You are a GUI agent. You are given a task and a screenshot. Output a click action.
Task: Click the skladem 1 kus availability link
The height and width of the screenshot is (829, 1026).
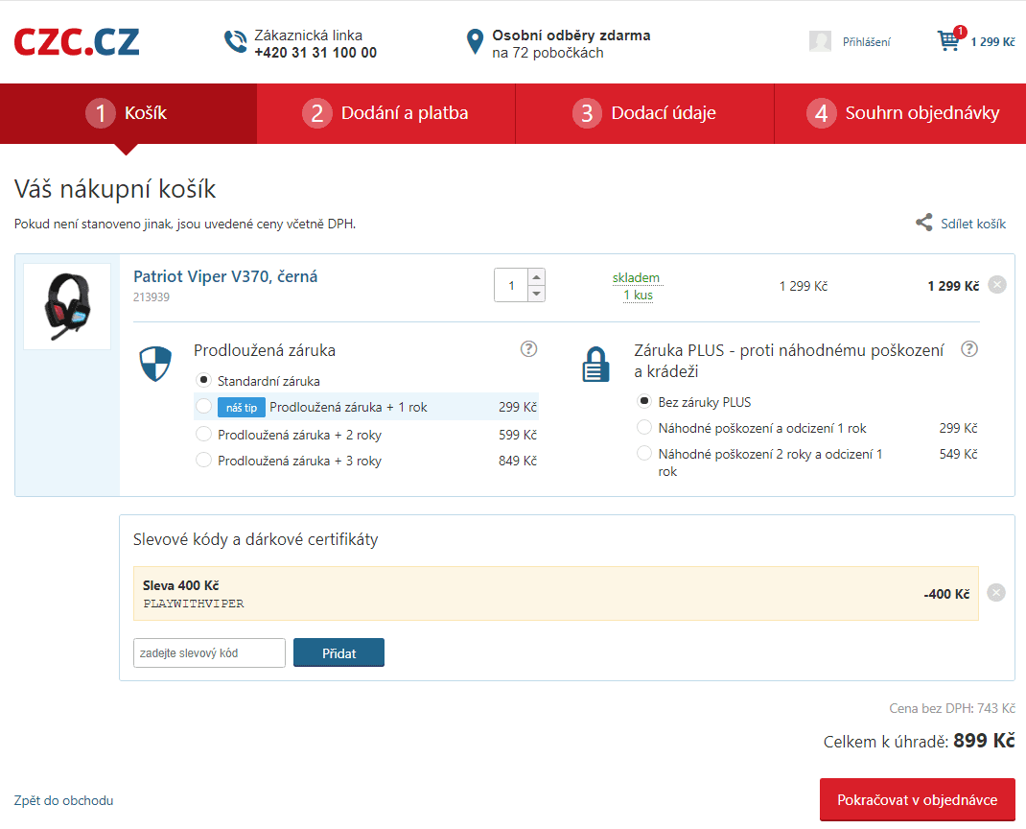coord(638,286)
